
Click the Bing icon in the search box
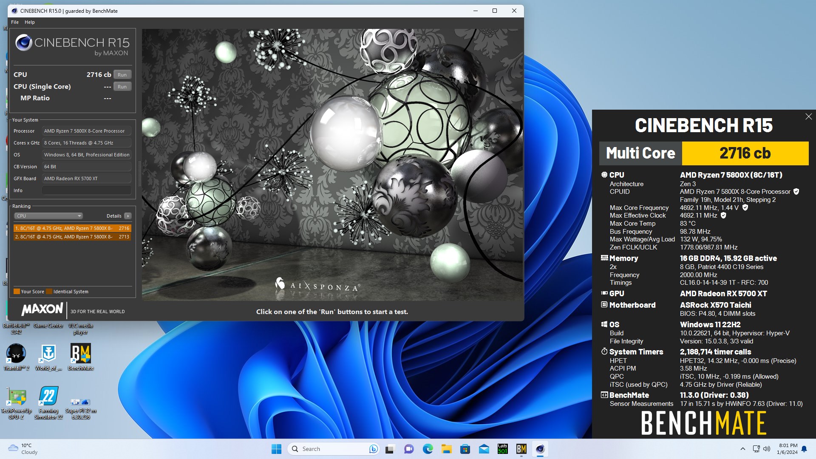[373, 449]
